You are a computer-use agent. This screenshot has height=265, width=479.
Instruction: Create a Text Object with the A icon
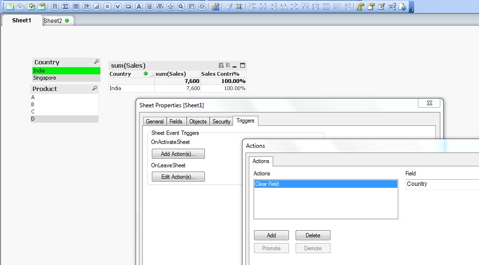click(x=138, y=6)
